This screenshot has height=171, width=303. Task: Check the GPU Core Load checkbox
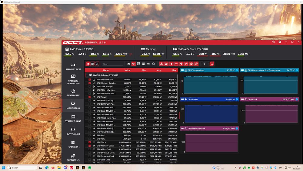click(x=89, y=159)
